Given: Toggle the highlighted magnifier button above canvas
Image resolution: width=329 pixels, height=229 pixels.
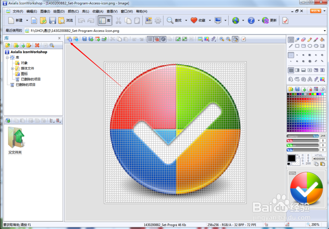Looking at the screenshot, I should (235, 39).
